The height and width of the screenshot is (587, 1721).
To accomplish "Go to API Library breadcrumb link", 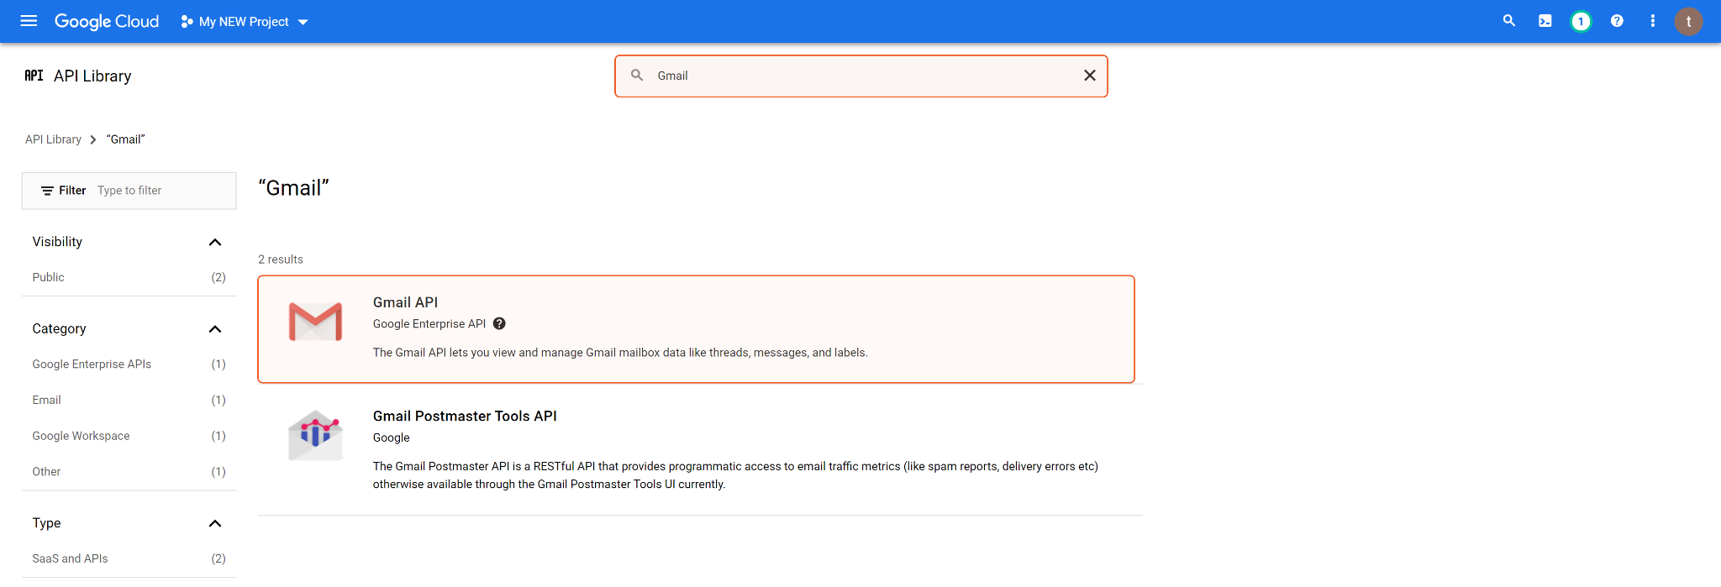I will point(53,139).
